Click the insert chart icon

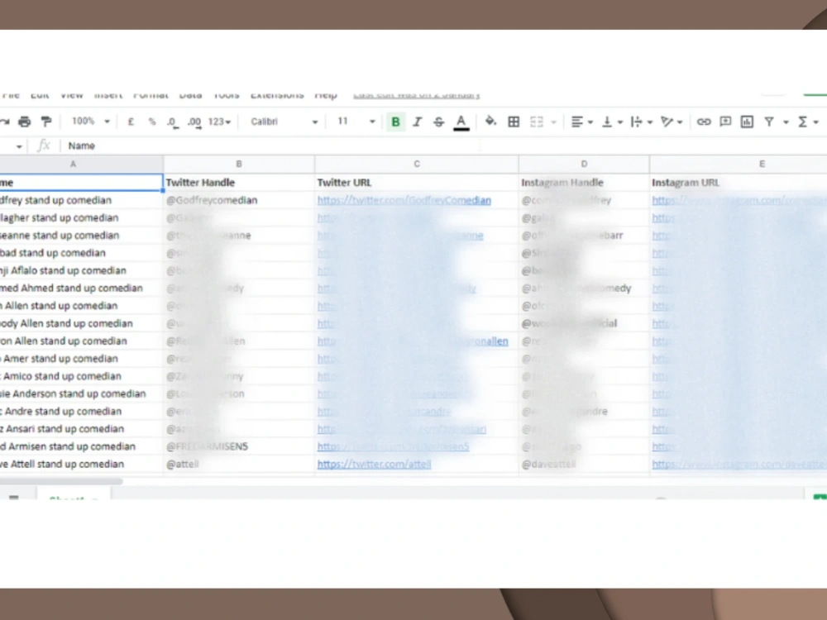(747, 122)
